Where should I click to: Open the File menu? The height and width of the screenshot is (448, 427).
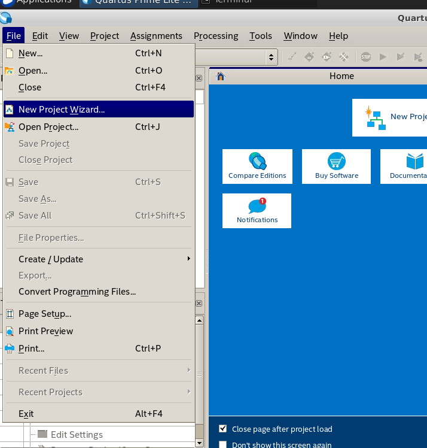pos(13,36)
